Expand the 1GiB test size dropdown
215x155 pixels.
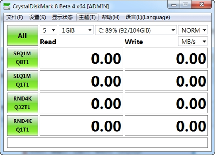coord(76,30)
